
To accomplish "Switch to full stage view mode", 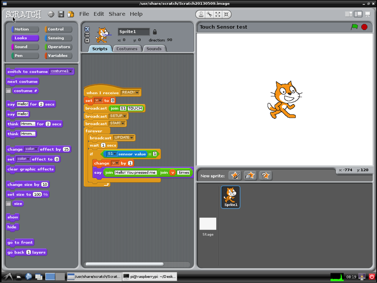I will tap(358, 14).
